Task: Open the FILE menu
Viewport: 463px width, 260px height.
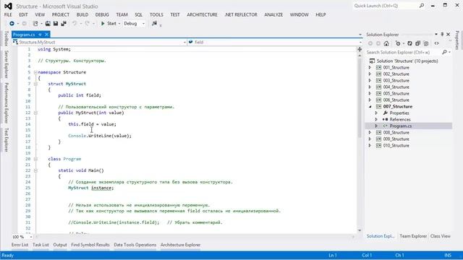Action: coord(8,14)
